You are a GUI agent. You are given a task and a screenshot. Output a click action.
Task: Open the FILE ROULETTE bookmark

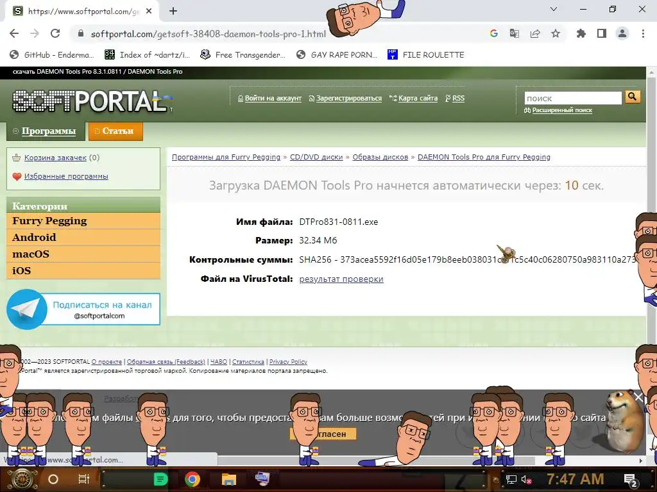tap(426, 55)
